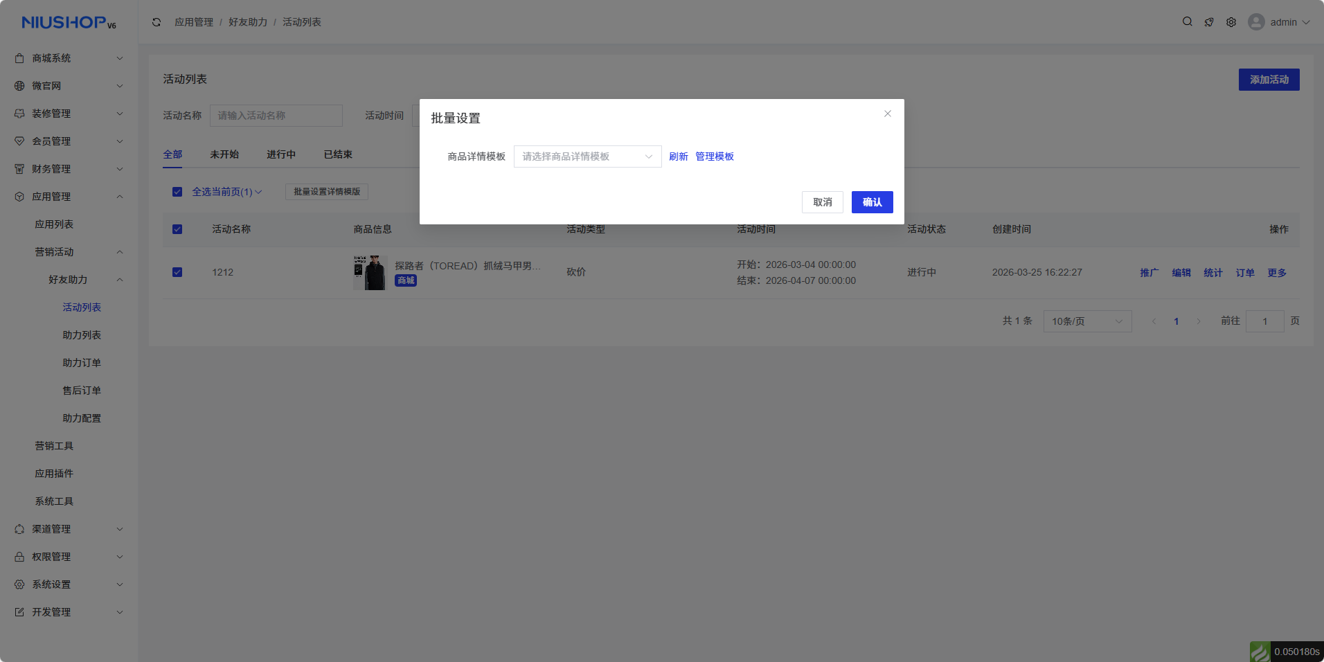Uncheck the row 1212 checkbox
The image size is (1324, 662).
coord(177,272)
